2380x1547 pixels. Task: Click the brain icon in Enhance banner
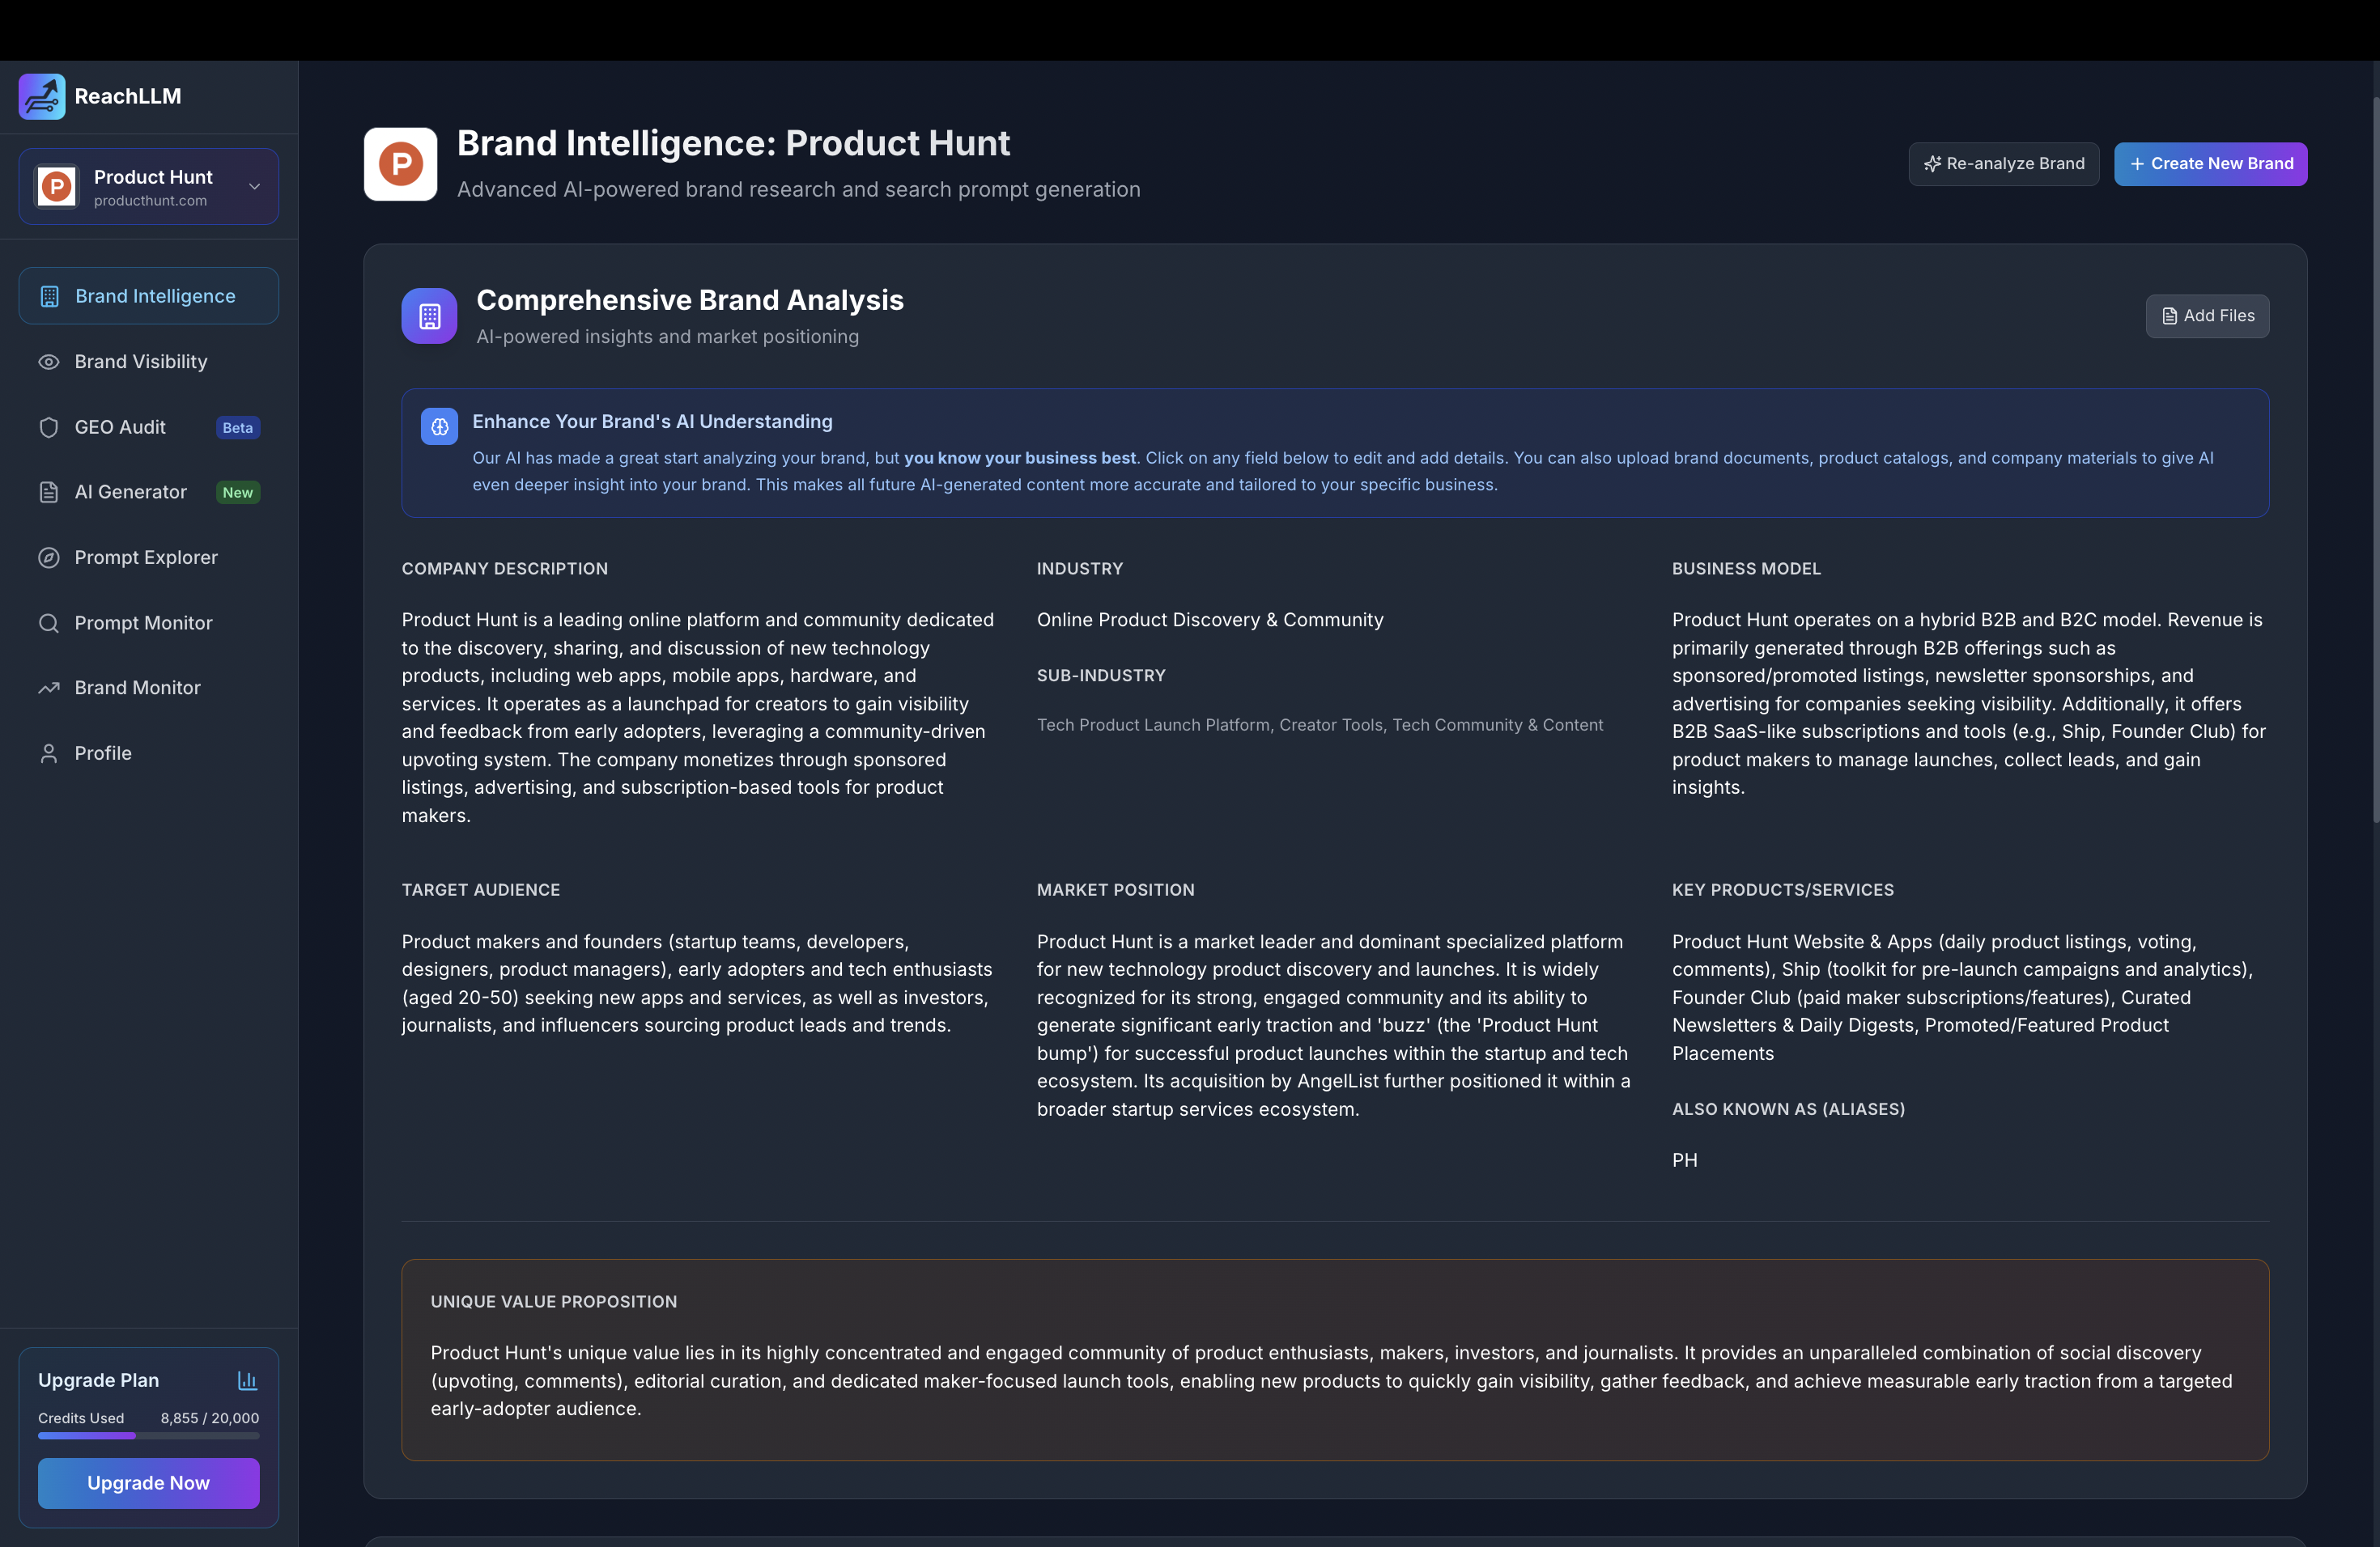[439, 426]
